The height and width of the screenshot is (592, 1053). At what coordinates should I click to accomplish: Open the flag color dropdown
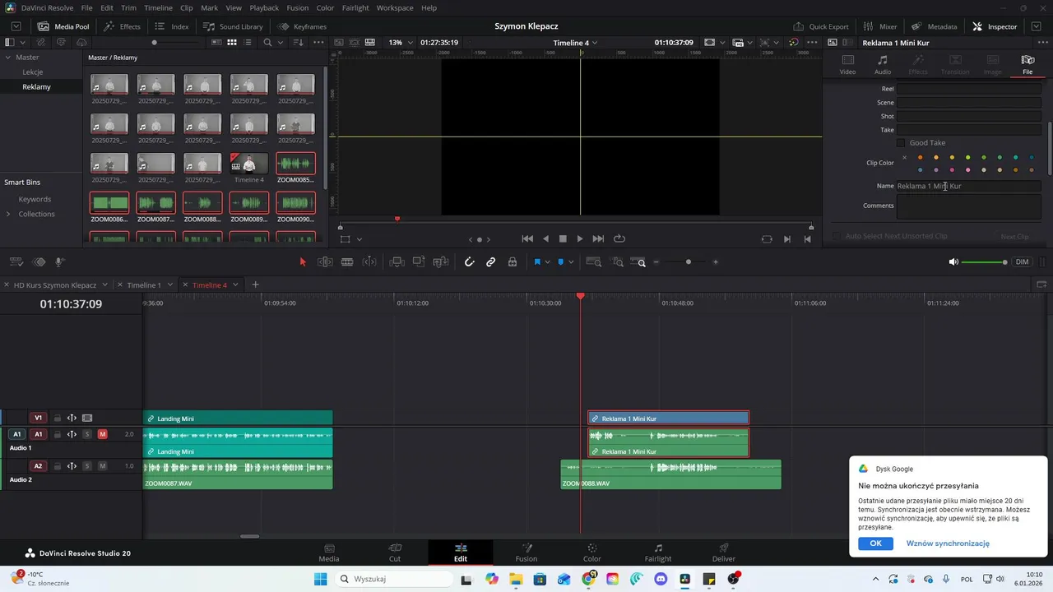coord(548,262)
